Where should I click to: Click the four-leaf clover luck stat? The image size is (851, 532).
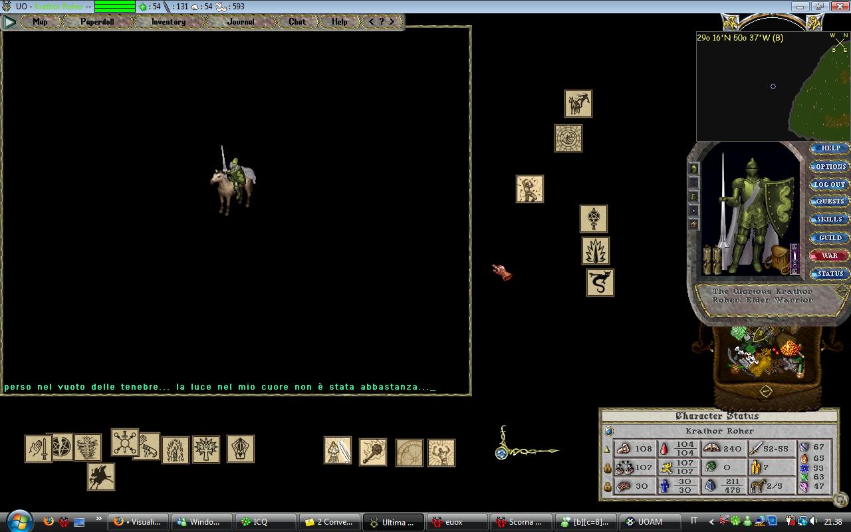(x=723, y=467)
